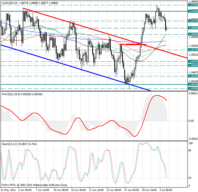Select the 1.0390 price level label
Viewport: 198px width, 192px height.
click(193, 89)
